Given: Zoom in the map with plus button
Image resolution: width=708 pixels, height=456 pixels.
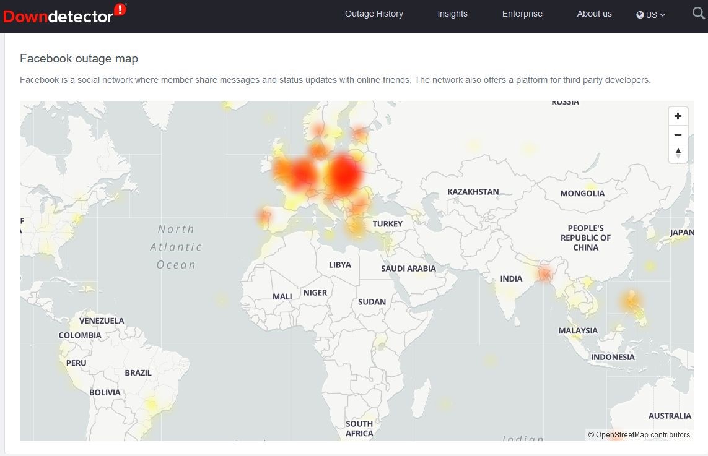Looking at the screenshot, I should tap(678, 116).
